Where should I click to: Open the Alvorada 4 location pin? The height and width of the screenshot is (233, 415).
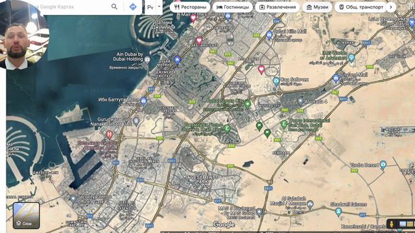(300, 101)
